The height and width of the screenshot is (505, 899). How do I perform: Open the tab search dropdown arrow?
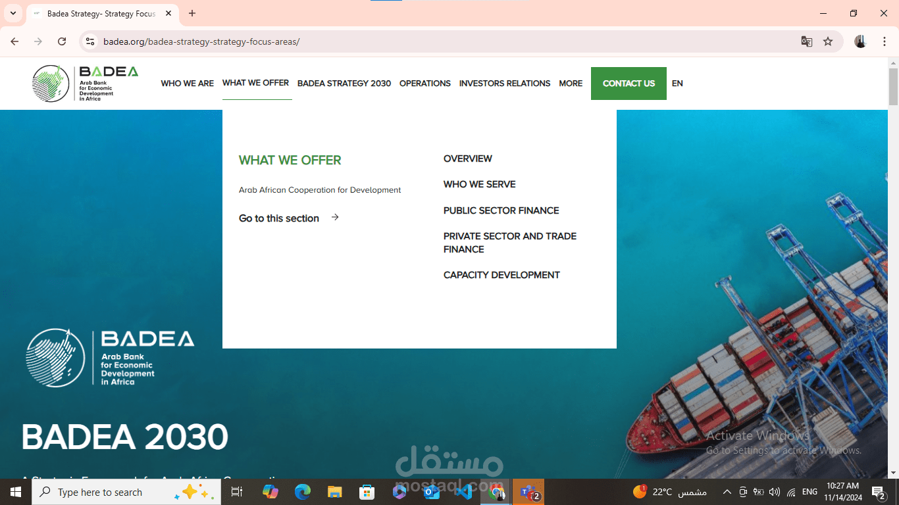click(13, 13)
